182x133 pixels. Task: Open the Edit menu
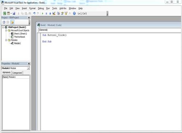point(11,8)
